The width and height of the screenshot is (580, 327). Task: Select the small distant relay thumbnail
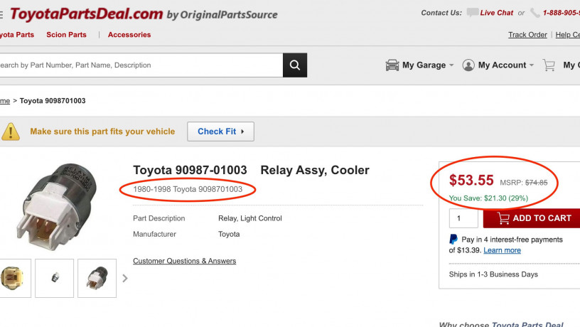pyautogui.click(x=54, y=278)
